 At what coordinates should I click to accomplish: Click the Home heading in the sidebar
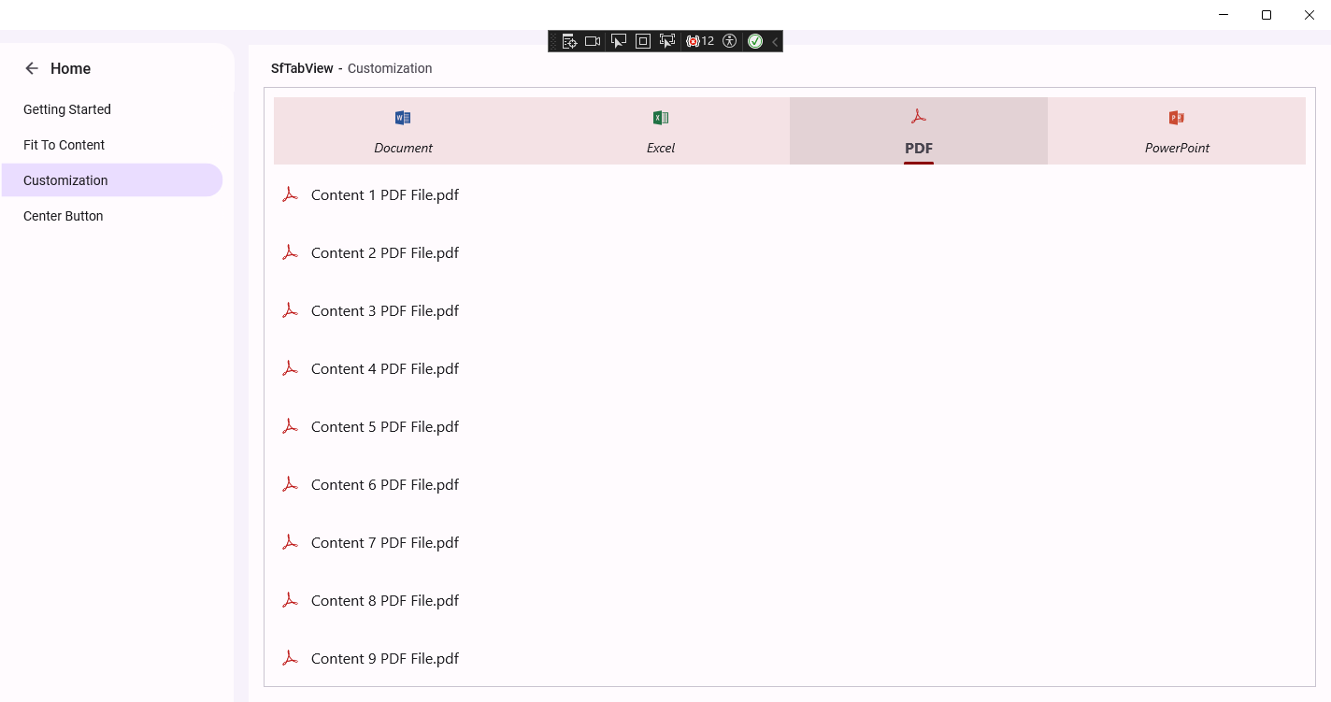(70, 68)
